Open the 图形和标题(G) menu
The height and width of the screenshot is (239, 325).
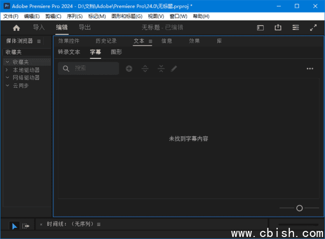(x=127, y=16)
